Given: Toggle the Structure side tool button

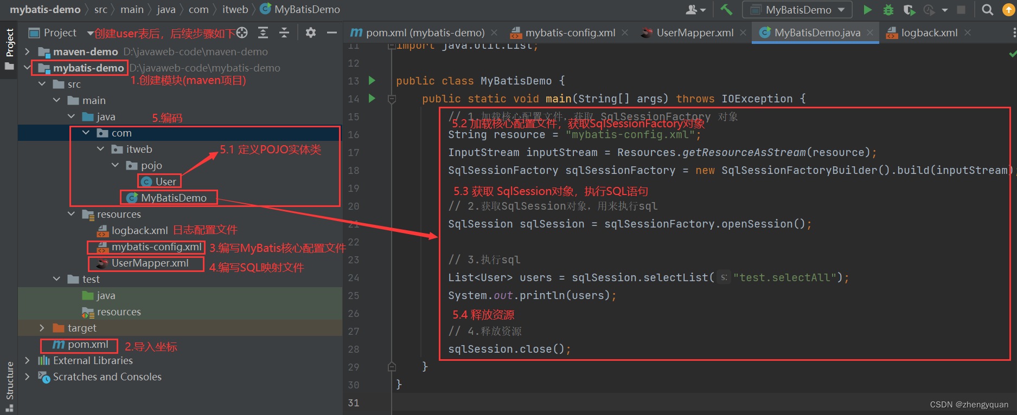Looking at the screenshot, I should tap(9, 387).
